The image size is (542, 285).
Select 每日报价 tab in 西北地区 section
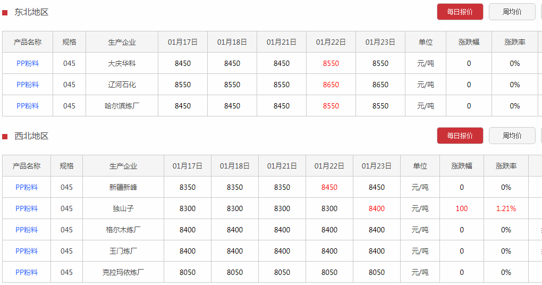(x=460, y=136)
